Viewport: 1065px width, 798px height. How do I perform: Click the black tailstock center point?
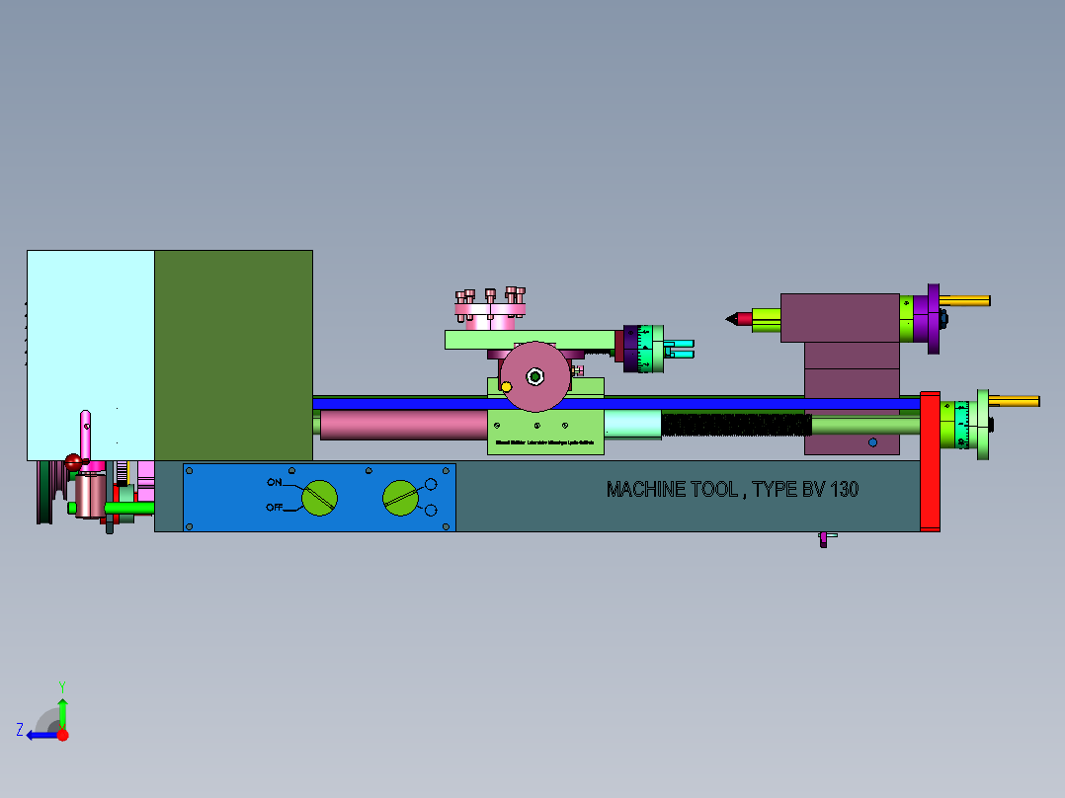(x=732, y=319)
